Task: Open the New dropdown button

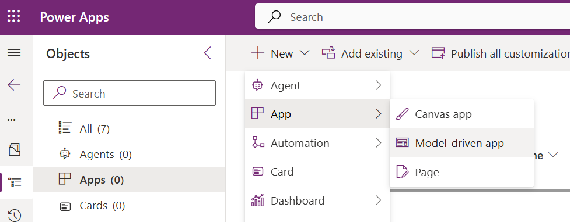Action: pyautogui.click(x=280, y=53)
